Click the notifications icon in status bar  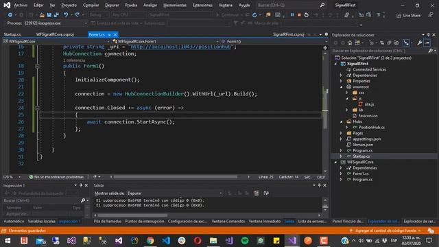pyautogui.click(x=431, y=231)
